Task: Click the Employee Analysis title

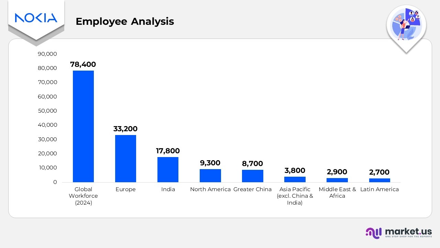Action: pos(125,21)
